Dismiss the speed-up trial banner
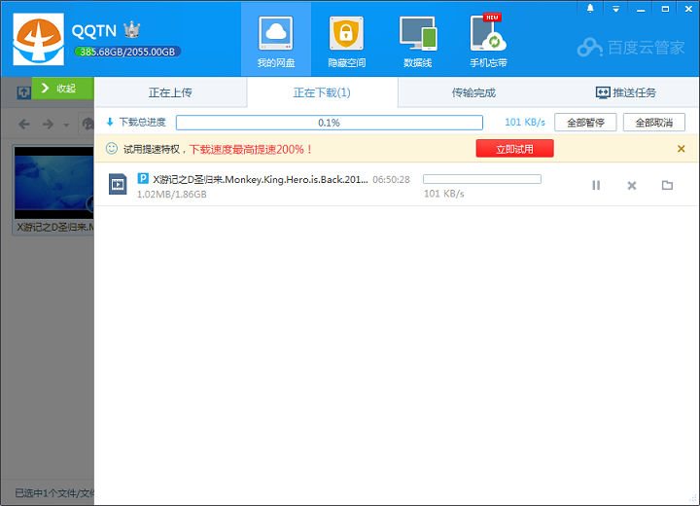The image size is (700, 506). 681,149
